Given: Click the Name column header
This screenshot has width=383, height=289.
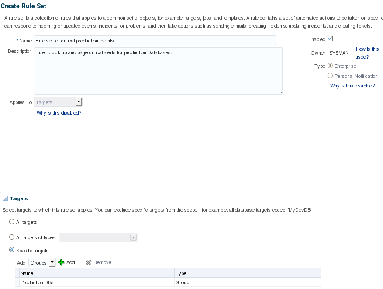Looking at the screenshot, I should coord(96,273).
